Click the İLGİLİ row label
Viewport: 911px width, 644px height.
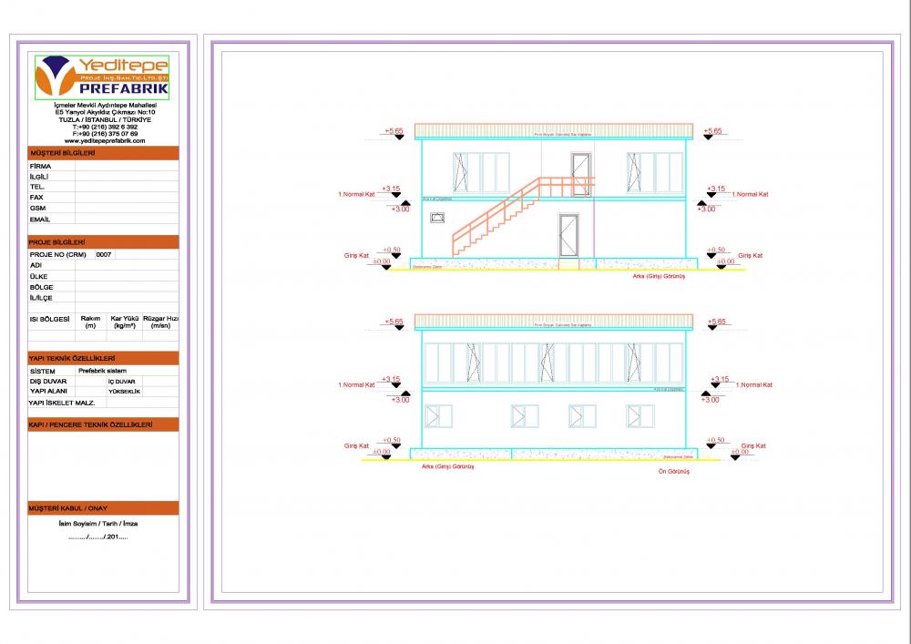39,177
